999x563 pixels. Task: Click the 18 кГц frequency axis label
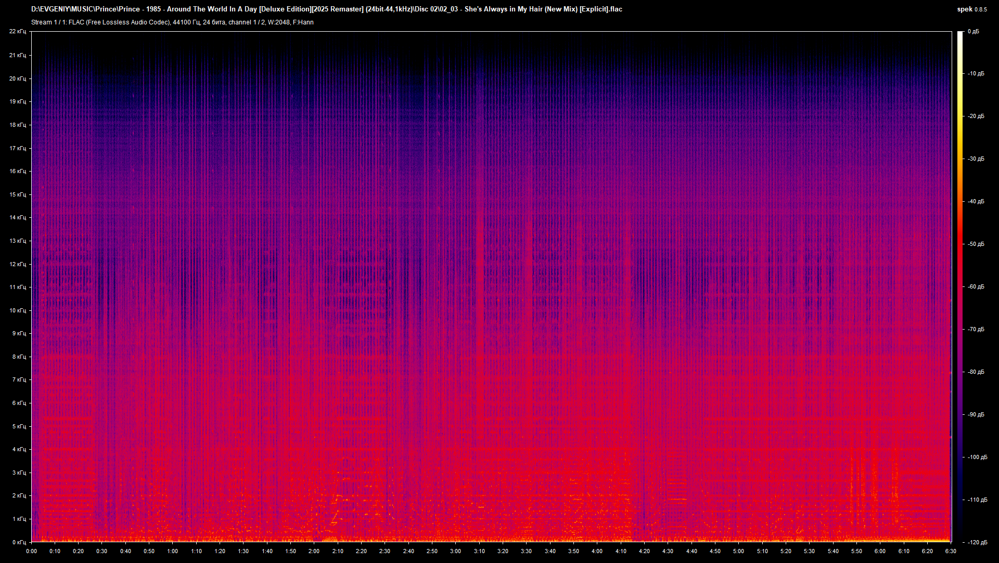pyautogui.click(x=19, y=124)
